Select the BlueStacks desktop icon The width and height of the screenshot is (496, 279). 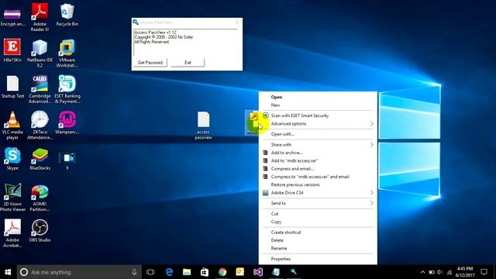(40, 159)
